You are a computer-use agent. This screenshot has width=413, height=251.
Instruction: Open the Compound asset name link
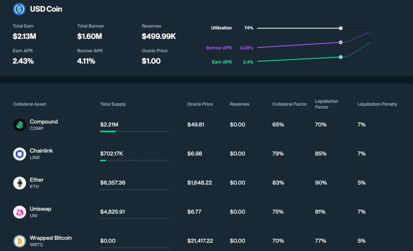click(44, 122)
